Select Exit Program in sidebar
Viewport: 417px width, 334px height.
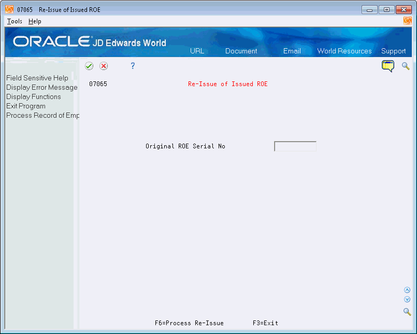(x=26, y=106)
